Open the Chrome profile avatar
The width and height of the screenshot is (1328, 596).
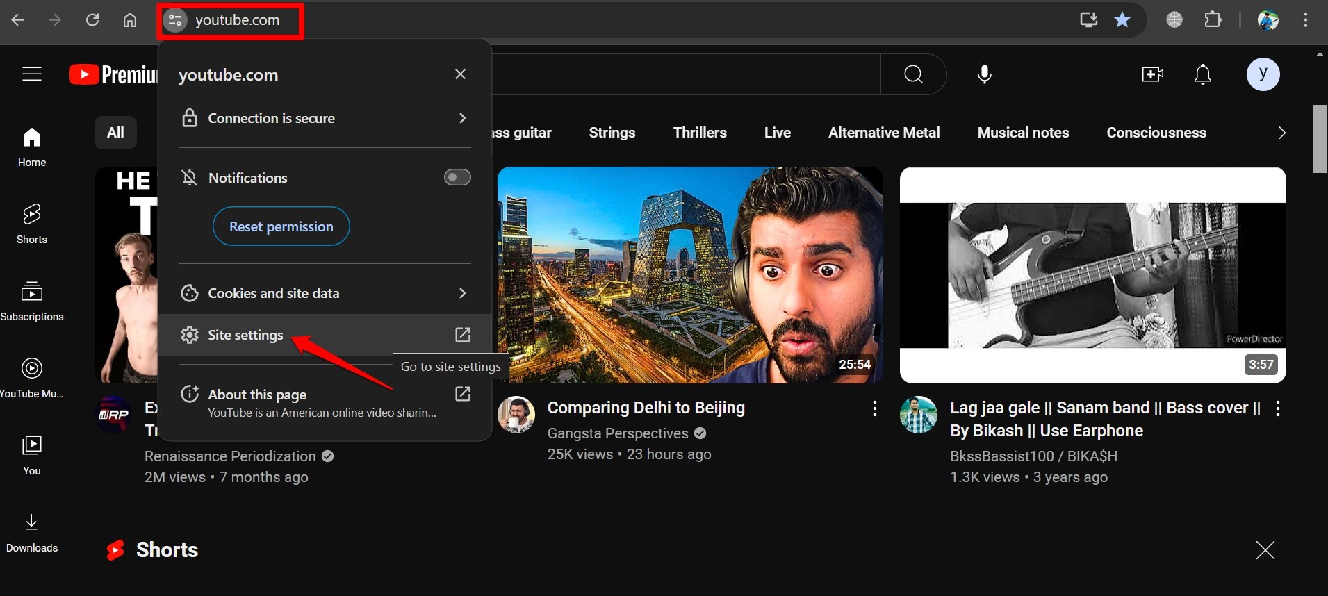coord(1268,20)
